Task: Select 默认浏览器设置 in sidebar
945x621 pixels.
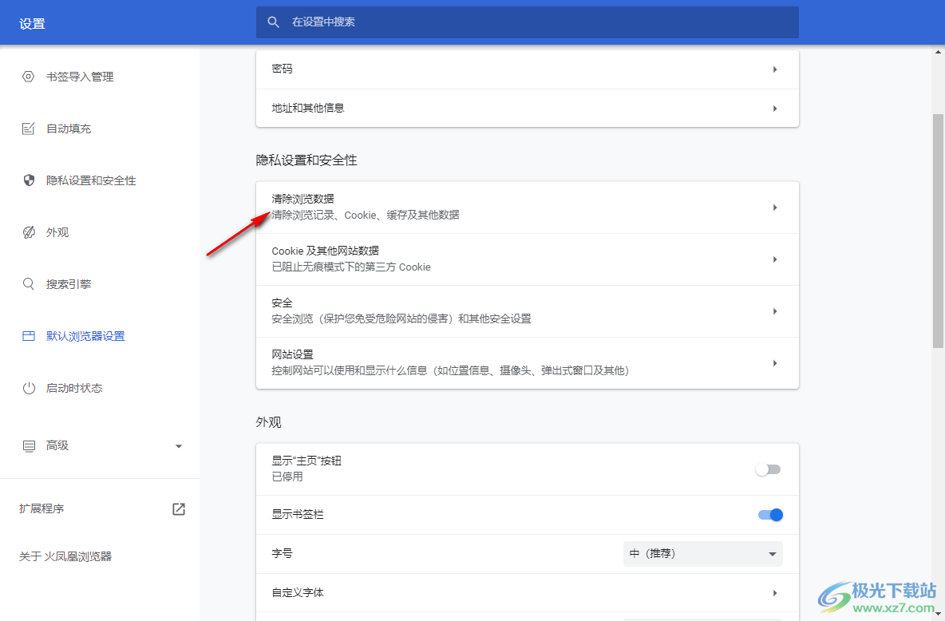Action: click(85, 336)
